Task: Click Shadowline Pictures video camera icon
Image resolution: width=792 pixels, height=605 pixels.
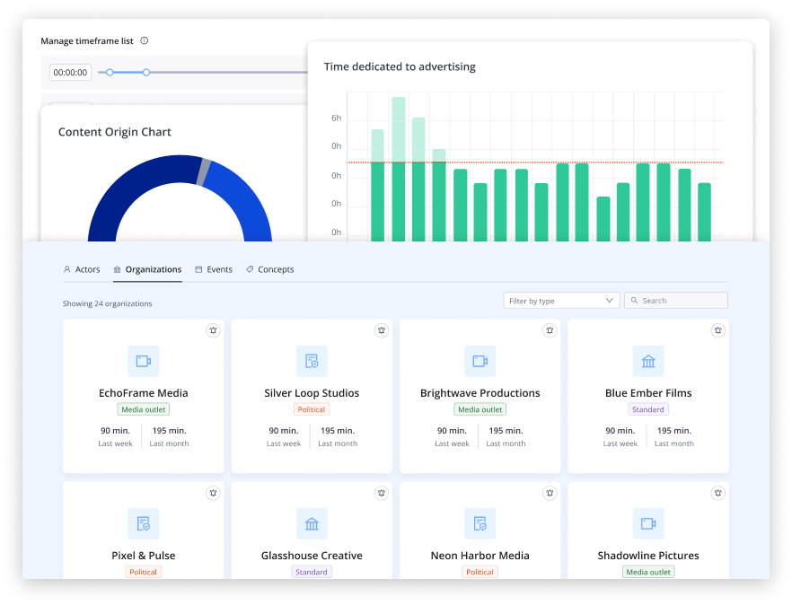Action: (x=648, y=523)
